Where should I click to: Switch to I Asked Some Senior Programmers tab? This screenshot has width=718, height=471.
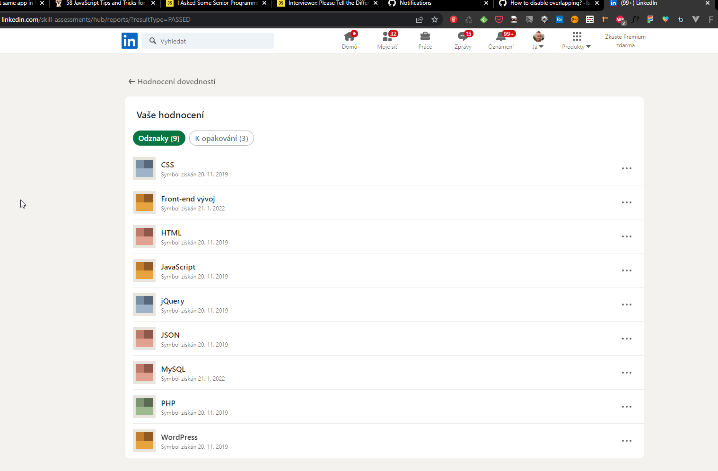216,3
